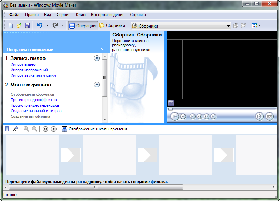
Task: Click the Готово status bar text
Action: (x=10, y=195)
